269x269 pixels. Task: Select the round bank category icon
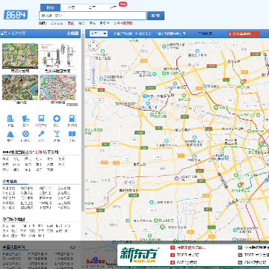57,119
